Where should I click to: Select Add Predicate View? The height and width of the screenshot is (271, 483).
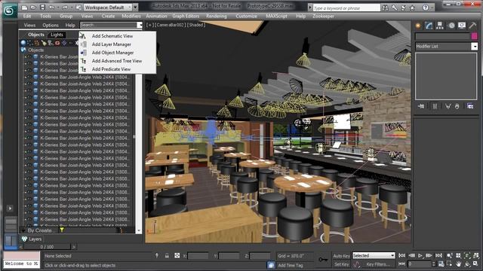pyautogui.click(x=111, y=69)
